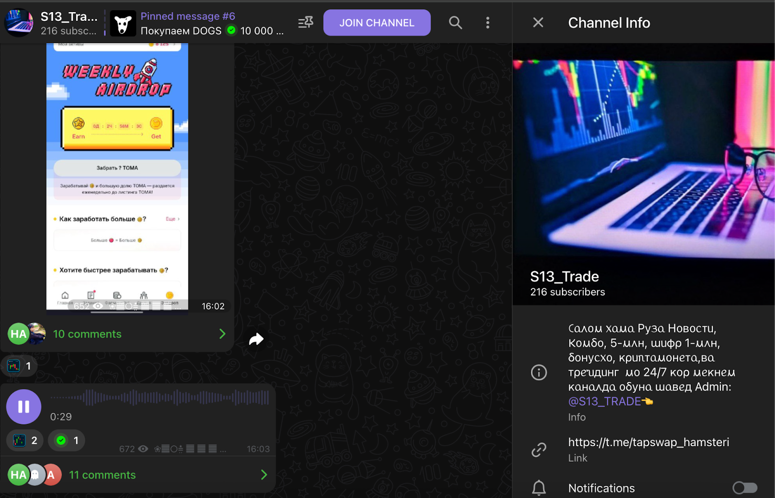Open the t.me/tapswap_hamsteri link
Screen dimensions: 775x498
click(649, 442)
